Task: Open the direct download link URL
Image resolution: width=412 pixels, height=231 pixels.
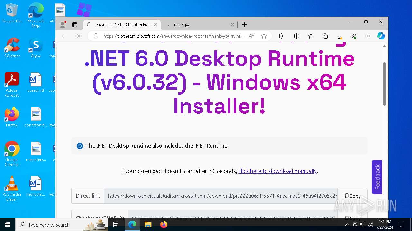Action: 222,196
